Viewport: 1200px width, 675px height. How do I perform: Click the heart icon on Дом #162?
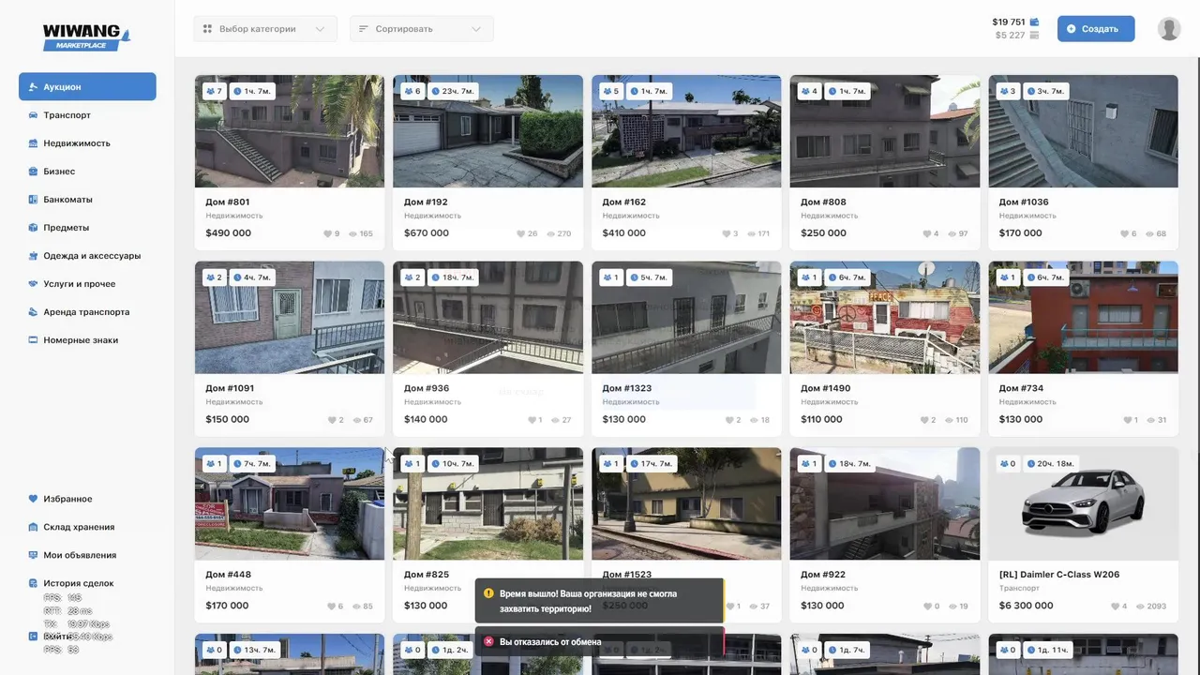726,233
